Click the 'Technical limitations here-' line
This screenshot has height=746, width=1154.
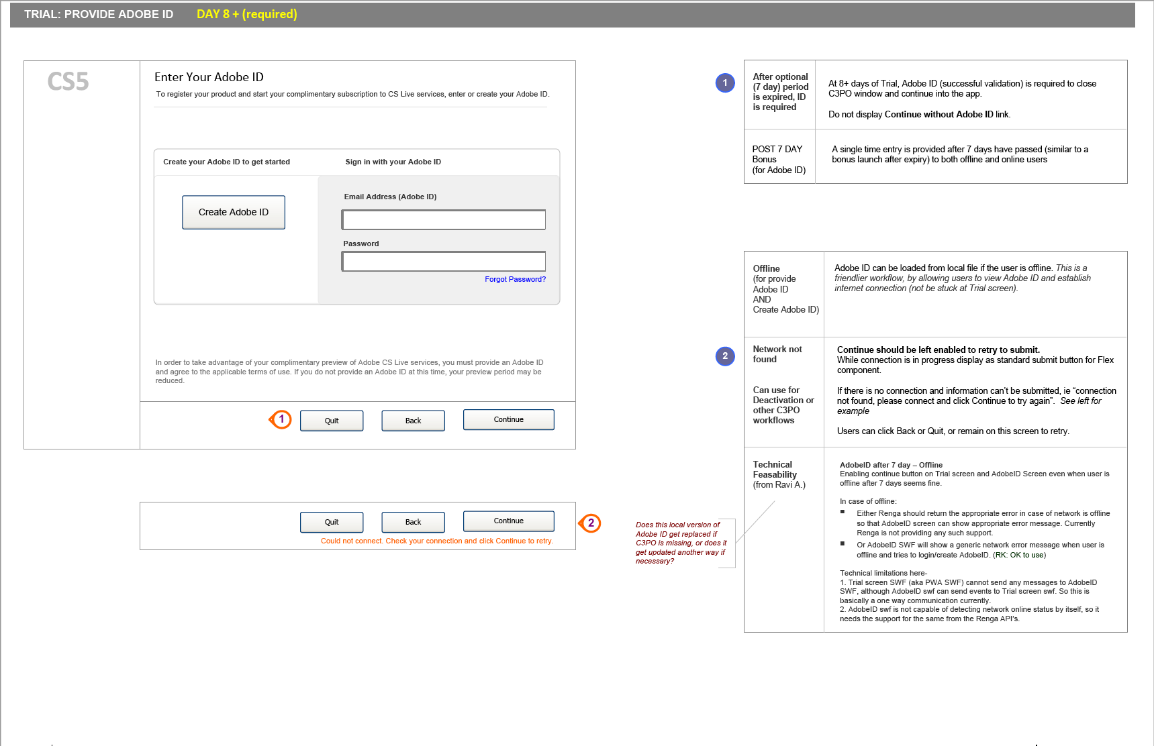pyautogui.click(x=883, y=573)
